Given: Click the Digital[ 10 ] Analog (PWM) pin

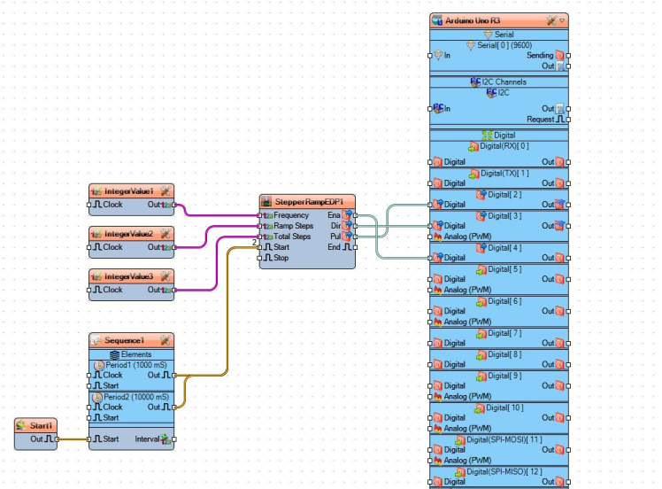Looking at the screenshot, I should [431, 428].
